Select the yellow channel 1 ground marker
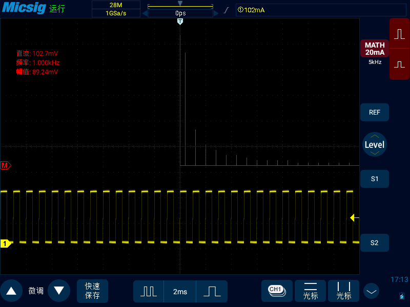 click(x=6, y=244)
